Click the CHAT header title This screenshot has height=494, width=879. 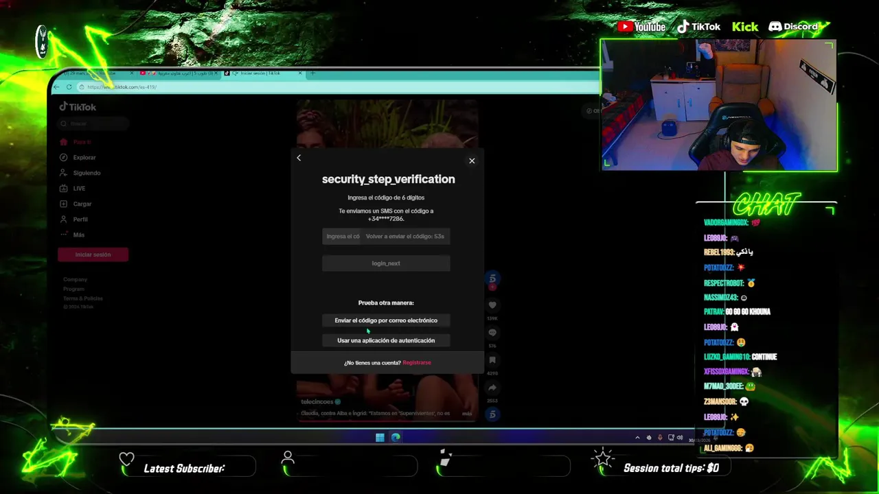pyautogui.click(x=766, y=204)
